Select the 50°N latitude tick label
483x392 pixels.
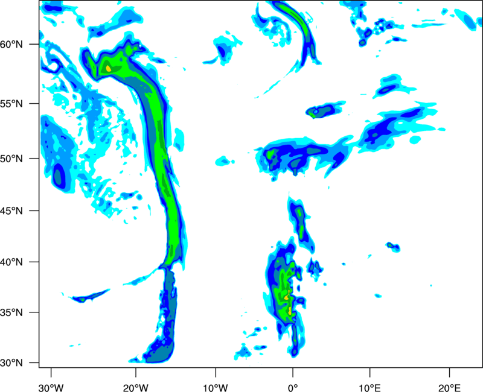[11, 159]
